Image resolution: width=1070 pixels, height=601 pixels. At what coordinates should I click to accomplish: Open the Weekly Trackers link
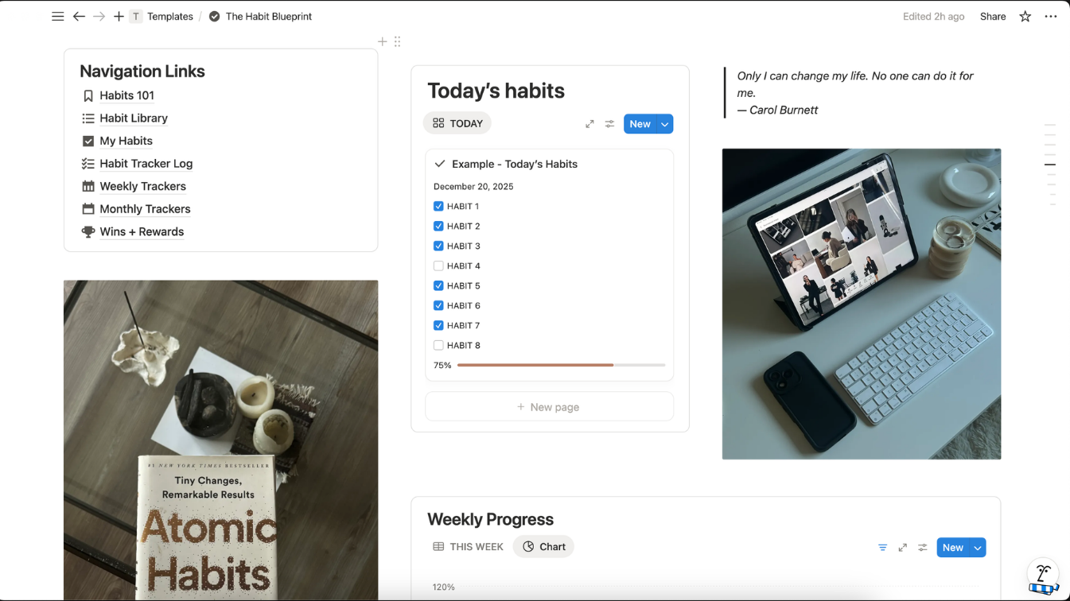coord(143,186)
